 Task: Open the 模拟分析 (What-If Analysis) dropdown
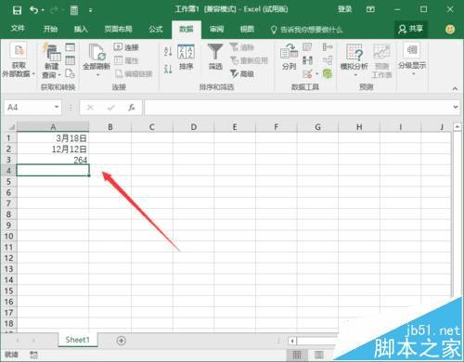(x=354, y=60)
